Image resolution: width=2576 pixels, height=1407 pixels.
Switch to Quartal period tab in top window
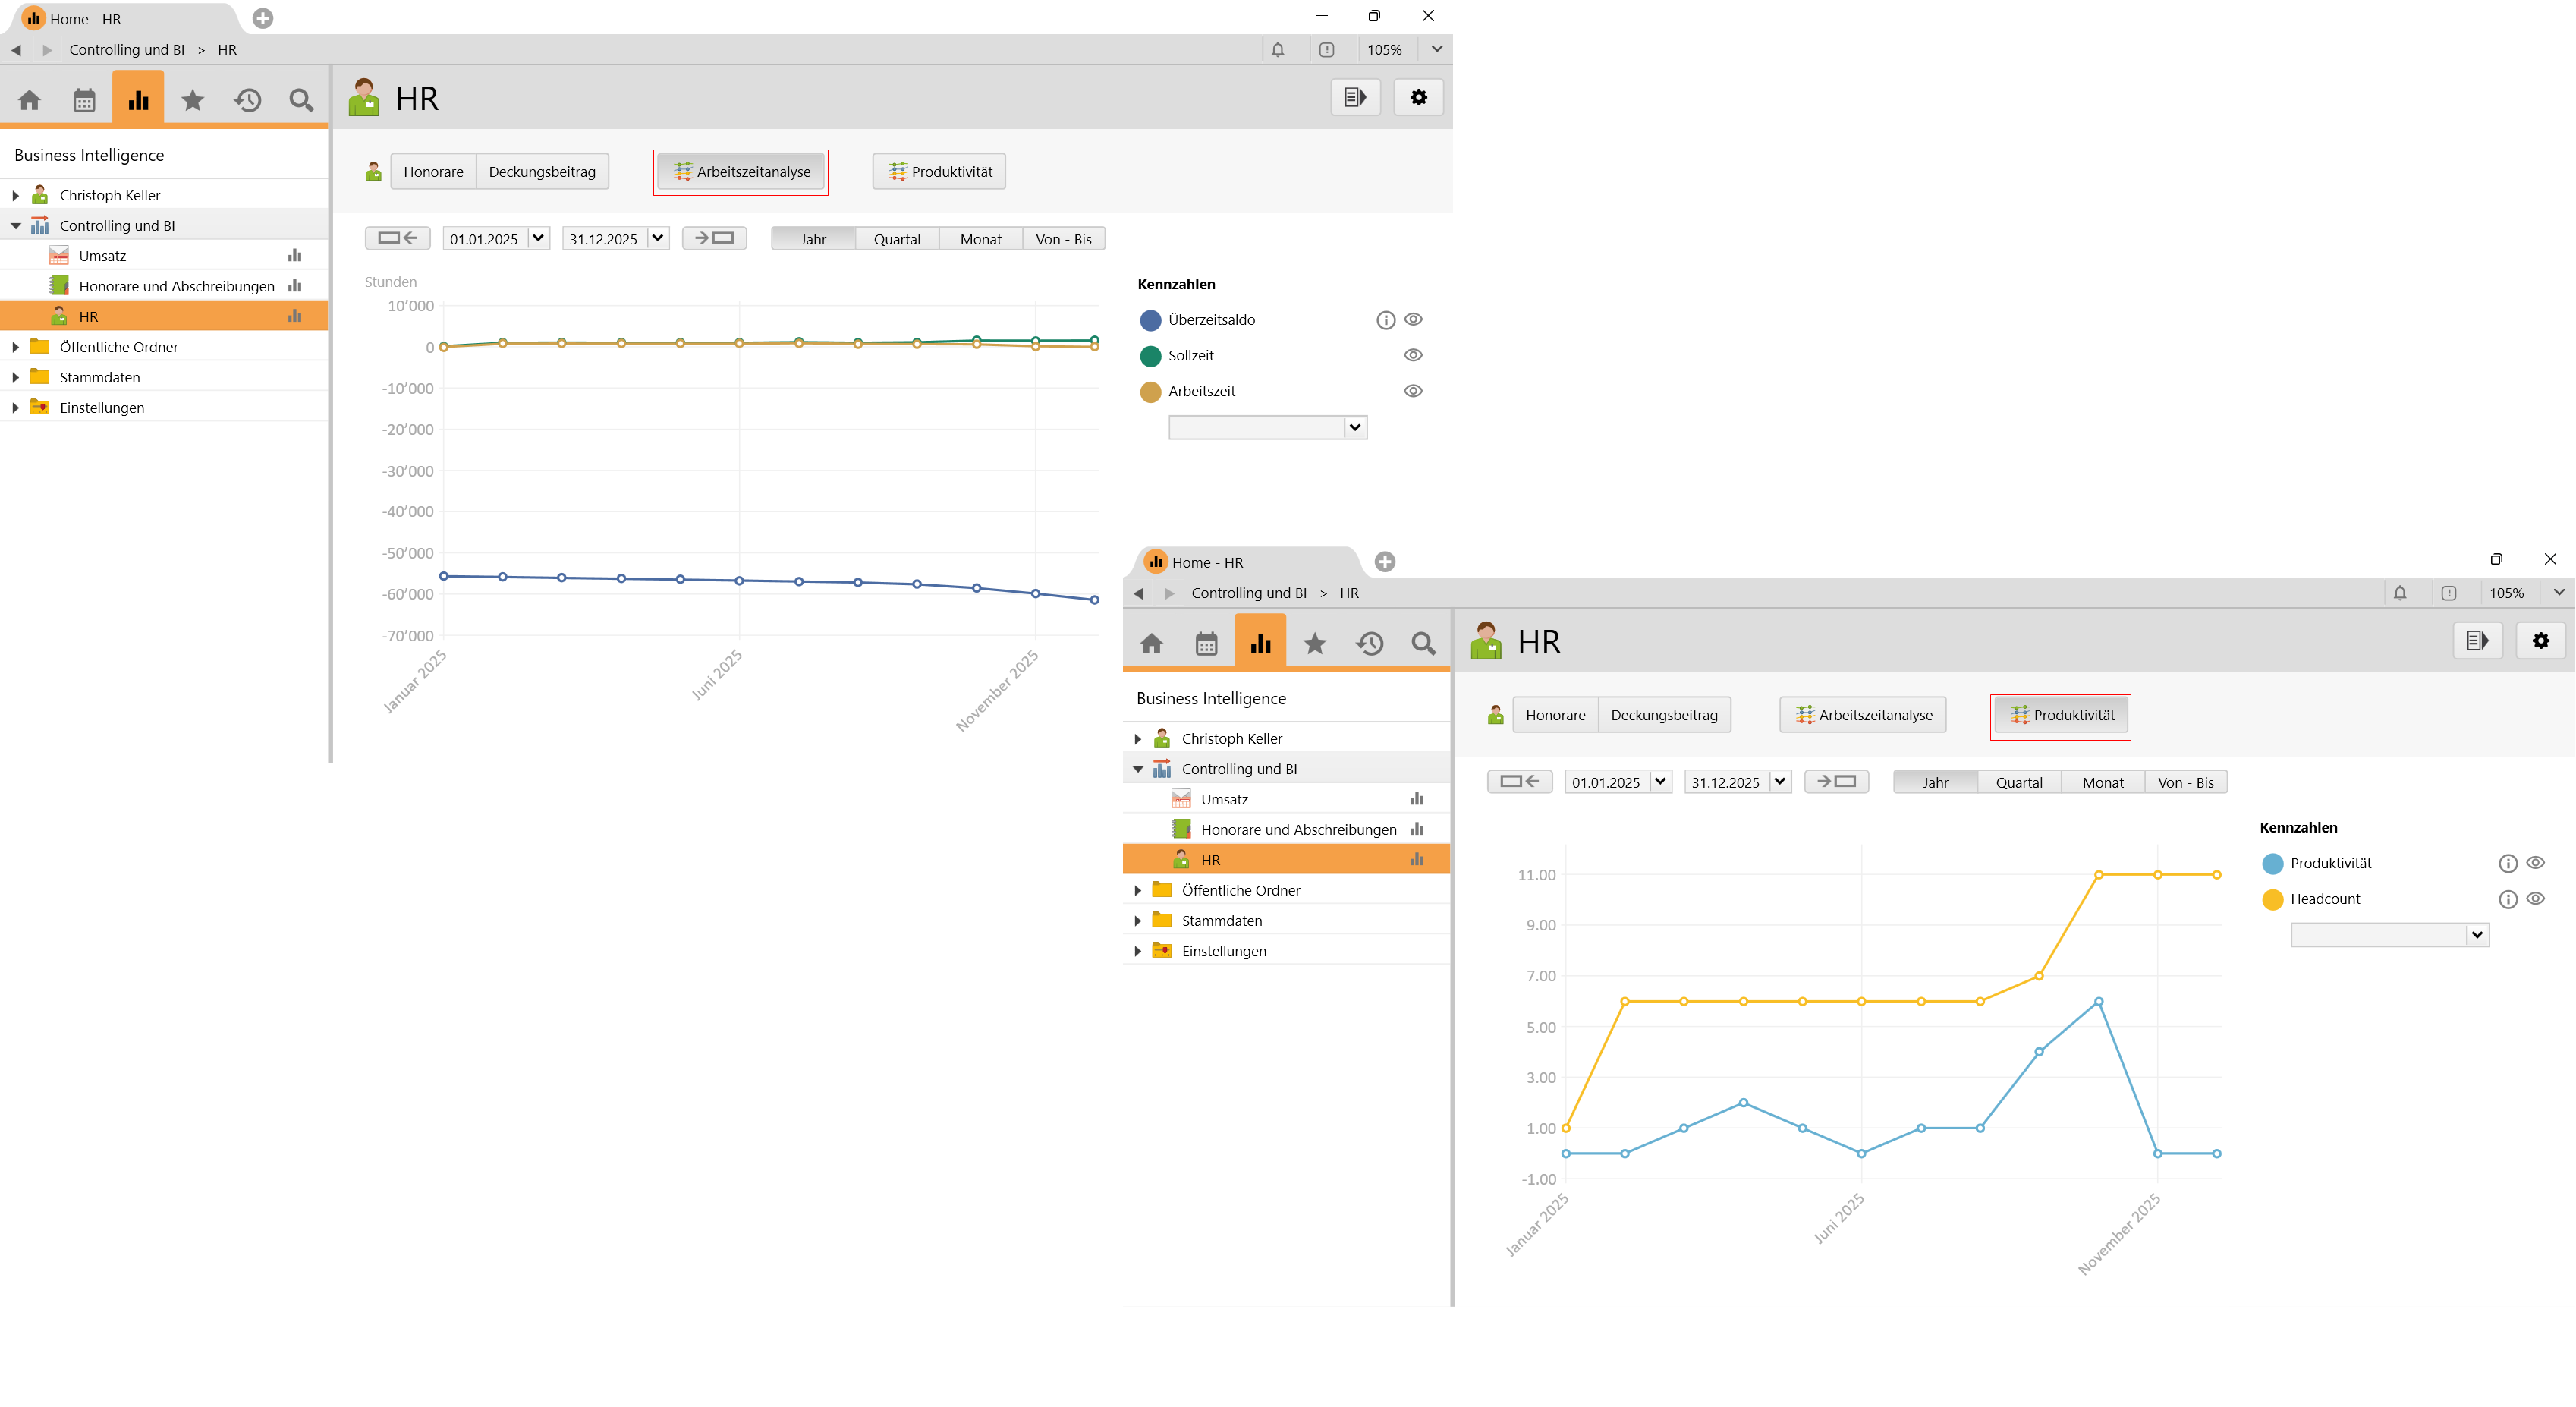click(896, 239)
